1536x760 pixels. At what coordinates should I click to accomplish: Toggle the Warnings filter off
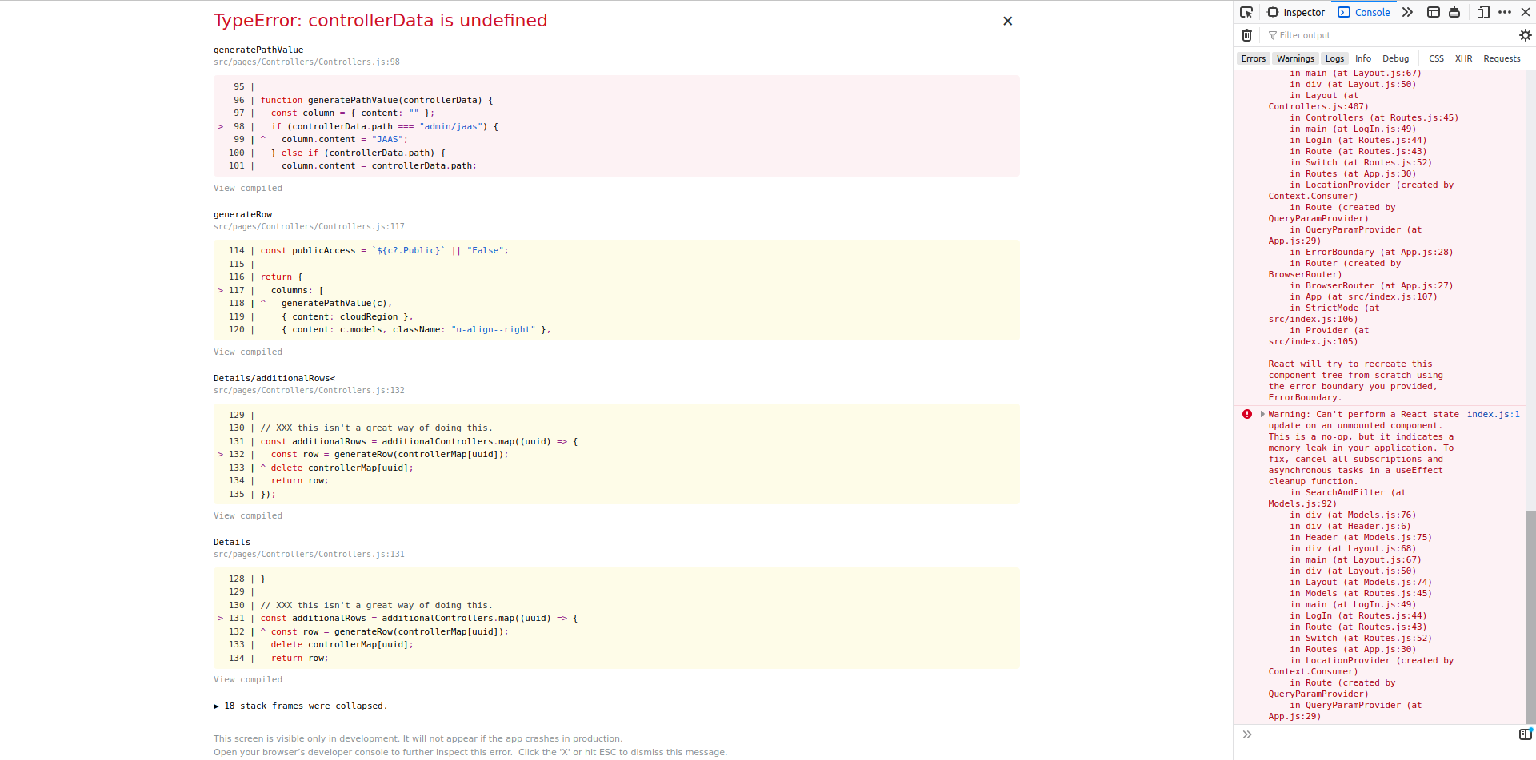point(1294,58)
